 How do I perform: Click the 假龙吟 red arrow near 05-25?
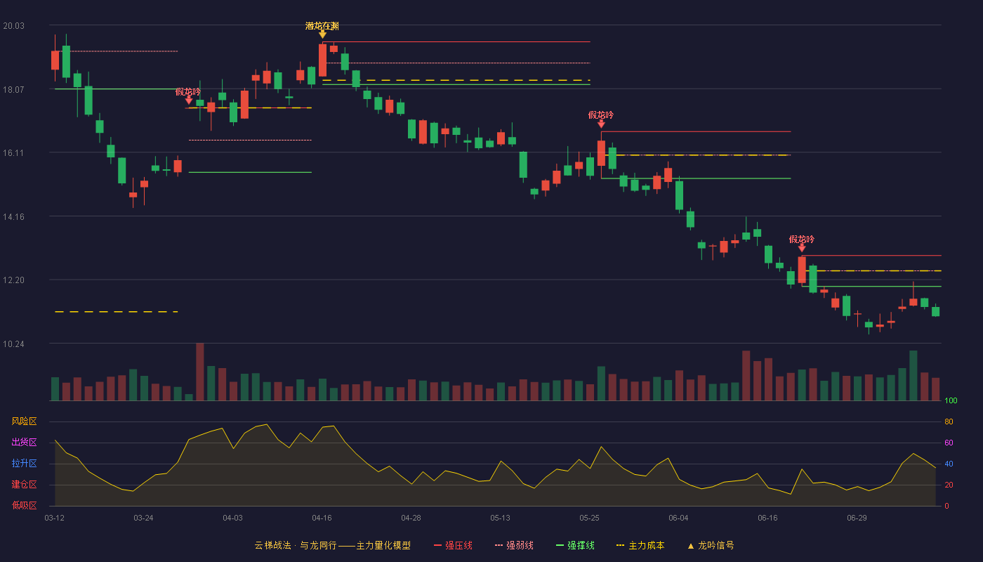click(x=601, y=124)
